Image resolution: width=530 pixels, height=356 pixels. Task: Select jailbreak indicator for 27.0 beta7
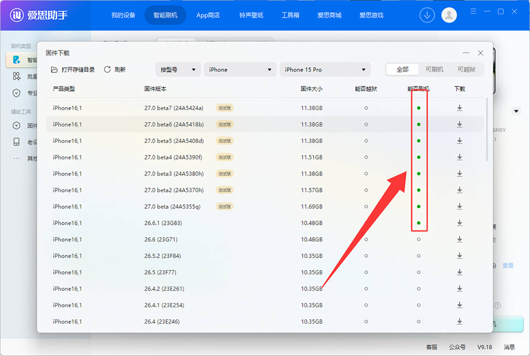pos(366,108)
